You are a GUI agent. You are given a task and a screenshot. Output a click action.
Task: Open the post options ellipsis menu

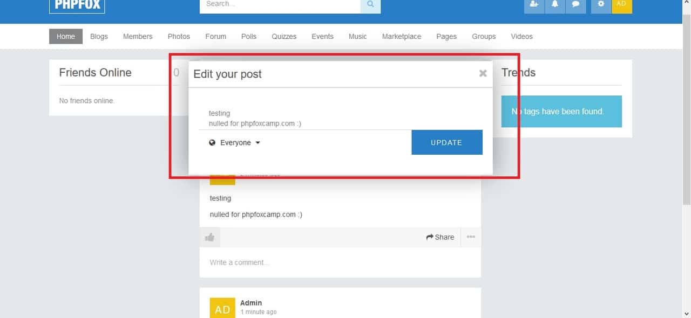[x=471, y=237]
